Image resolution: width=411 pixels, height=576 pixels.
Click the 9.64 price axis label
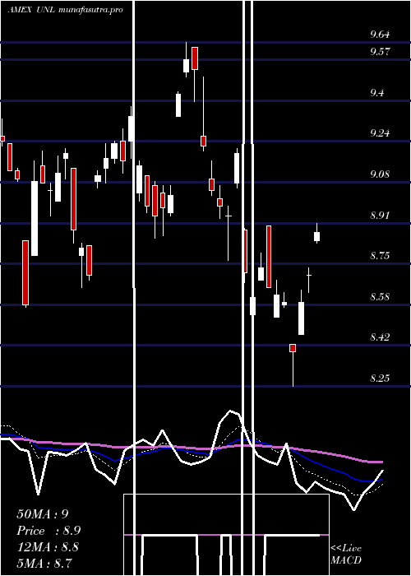pyautogui.click(x=380, y=35)
